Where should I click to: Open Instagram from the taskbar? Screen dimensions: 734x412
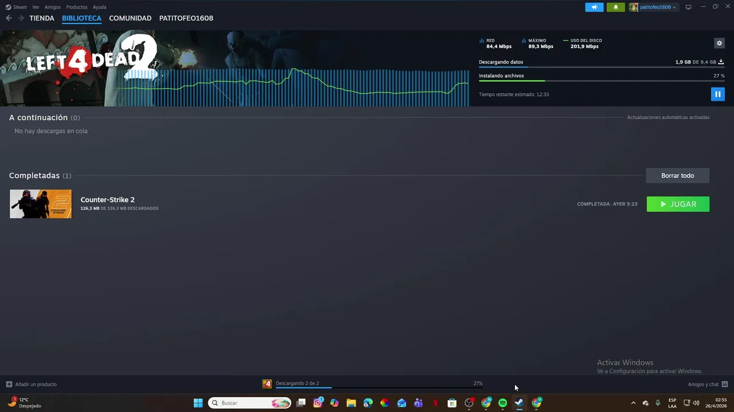(318, 403)
